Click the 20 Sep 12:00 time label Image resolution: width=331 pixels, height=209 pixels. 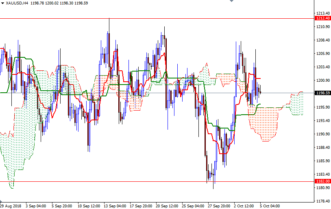[x=168, y=206]
